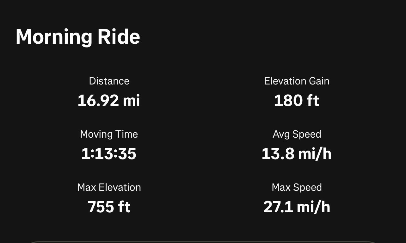Click the 180 ft elevation gain value
The height and width of the screenshot is (243, 406).
click(297, 101)
